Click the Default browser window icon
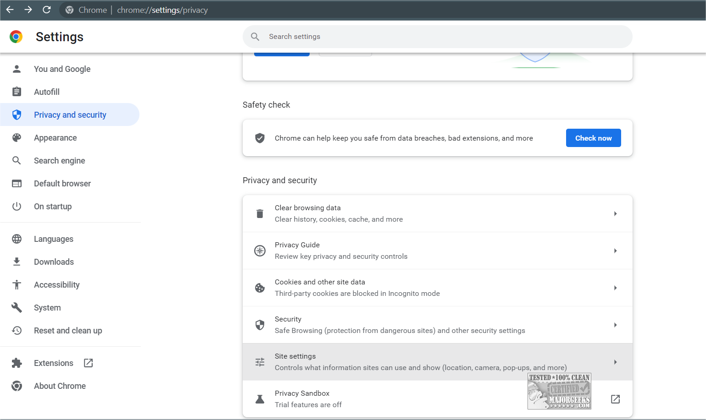Image resolution: width=706 pixels, height=420 pixels. [x=17, y=183]
